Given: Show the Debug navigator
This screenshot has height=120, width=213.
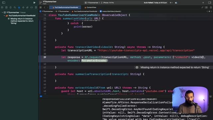Looking at the screenshot, I should pos(27,7).
